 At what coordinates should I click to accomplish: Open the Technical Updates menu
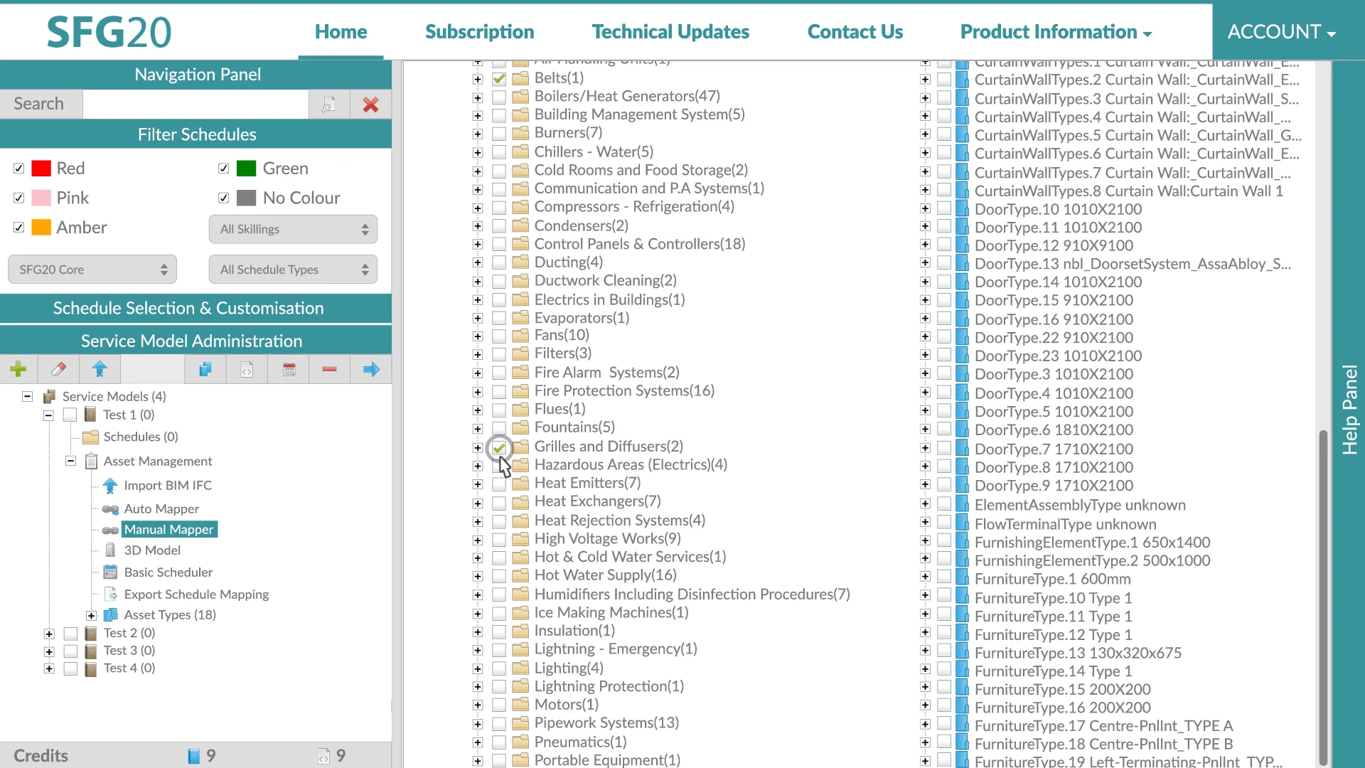(x=670, y=31)
